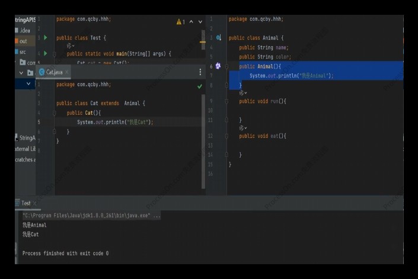Click console output line '我是Animal'
The height and width of the screenshot is (279, 418).
pyautogui.click(x=34, y=225)
